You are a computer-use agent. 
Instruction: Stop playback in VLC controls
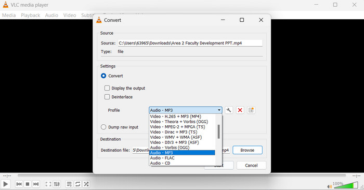28,184
